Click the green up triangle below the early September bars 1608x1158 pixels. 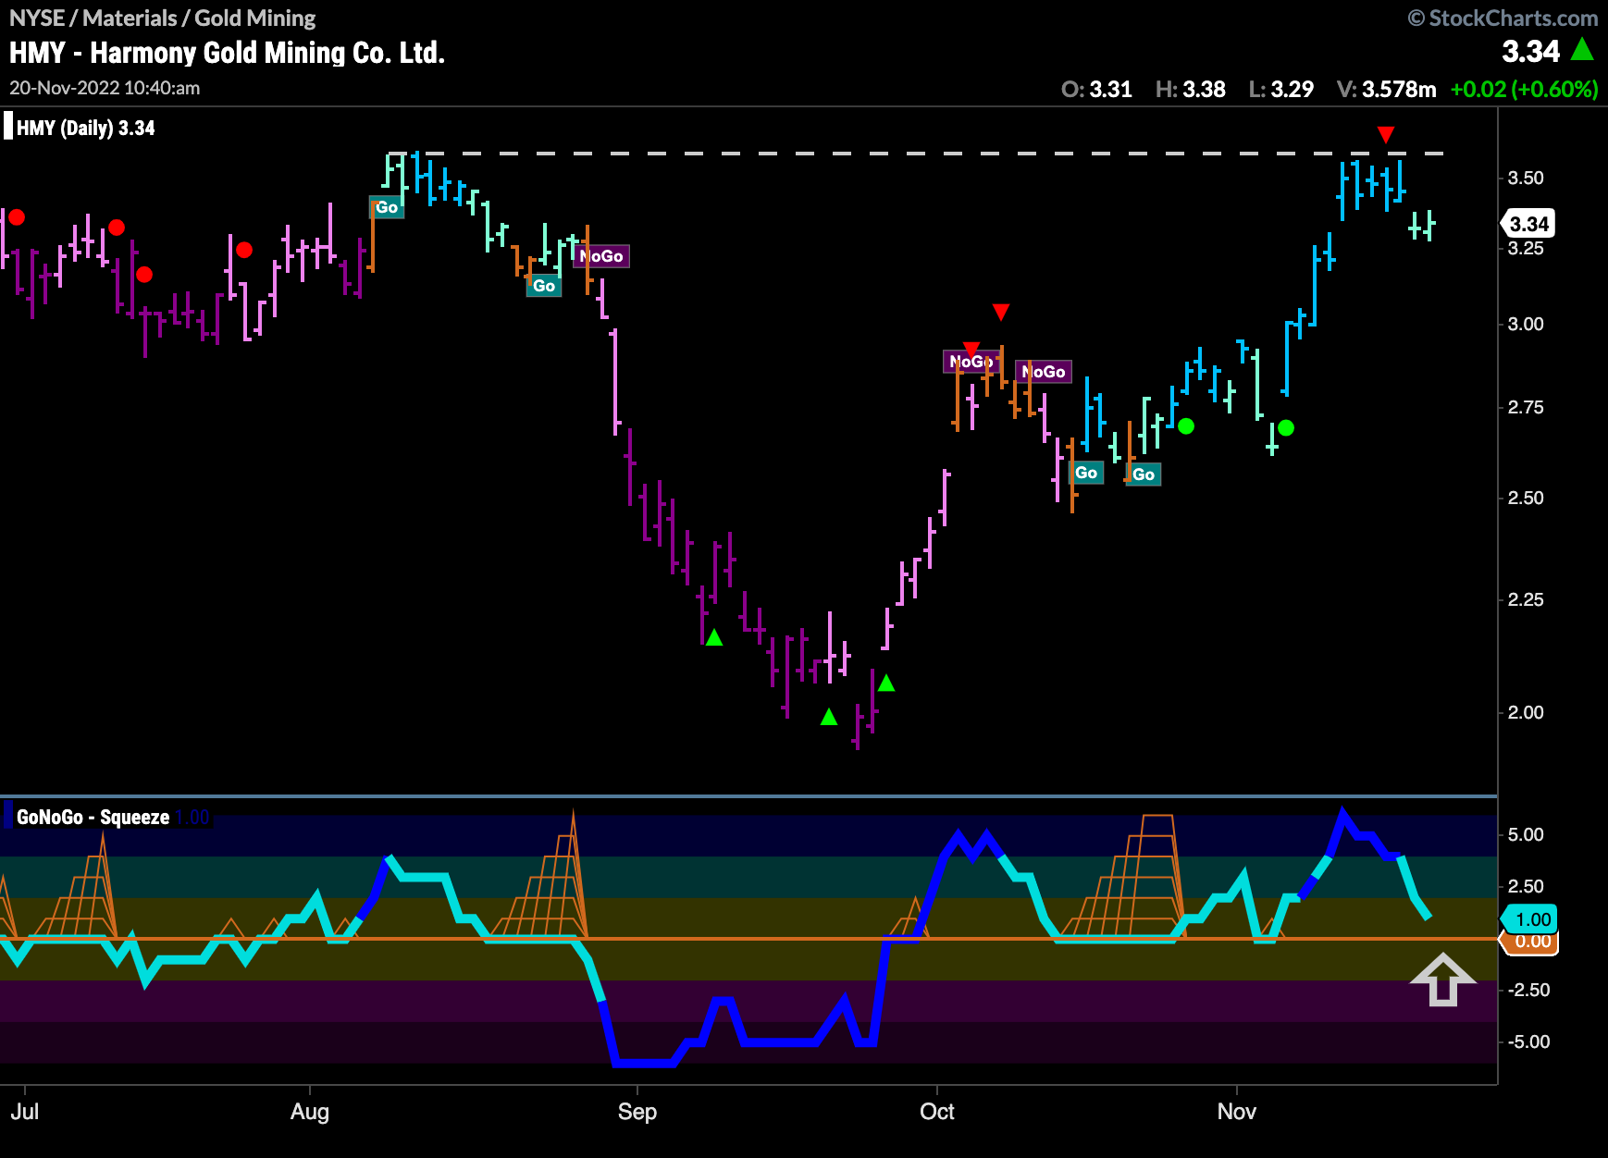713,637
